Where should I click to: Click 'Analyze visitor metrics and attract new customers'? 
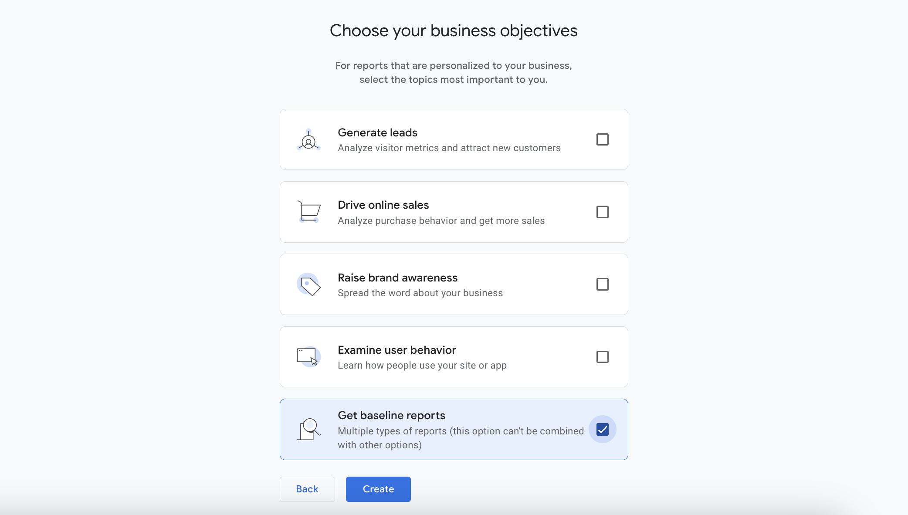[x=449, y=148]
